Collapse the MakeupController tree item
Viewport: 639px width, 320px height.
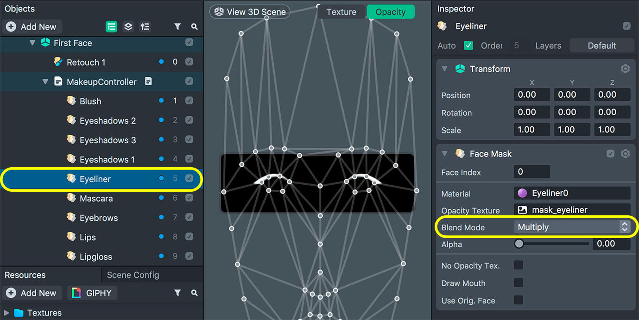(45, 82)
